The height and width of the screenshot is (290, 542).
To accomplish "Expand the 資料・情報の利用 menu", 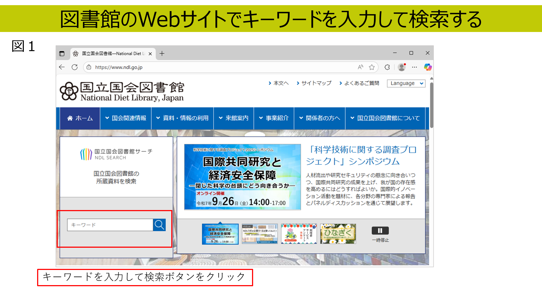I will (182, 118).
